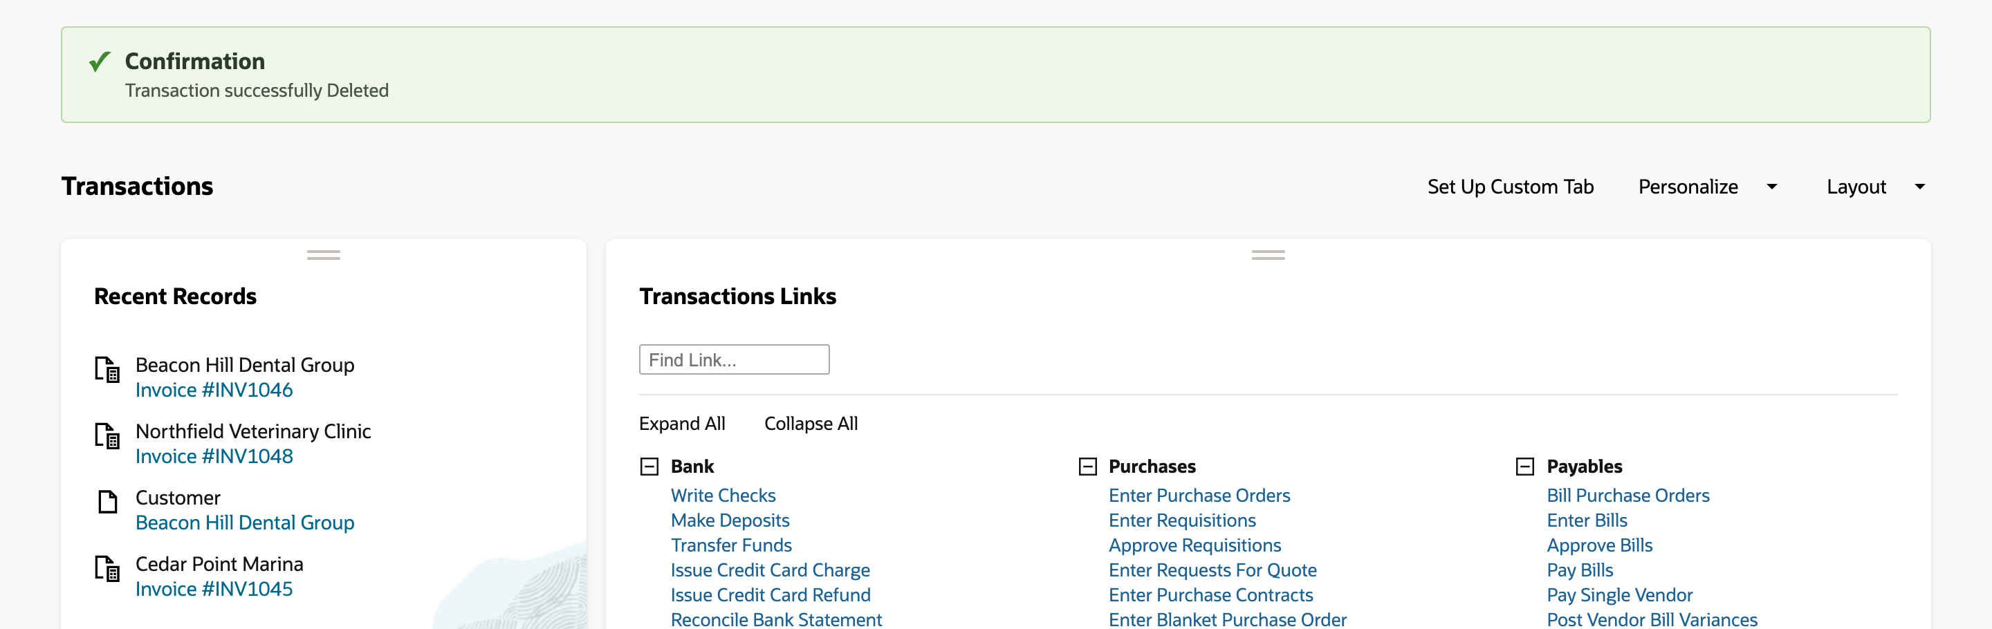Screen dimensions: 1992x629
Task: Click Set Up Custom Tab
Action: 1510,187
